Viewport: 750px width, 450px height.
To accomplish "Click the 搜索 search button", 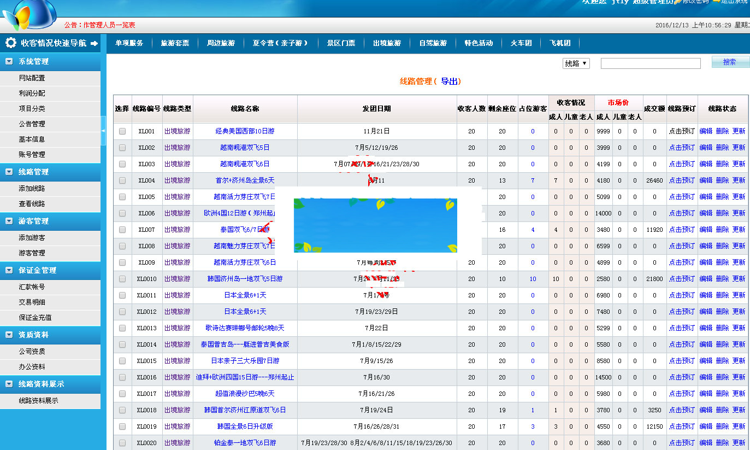I will [730, 63].
